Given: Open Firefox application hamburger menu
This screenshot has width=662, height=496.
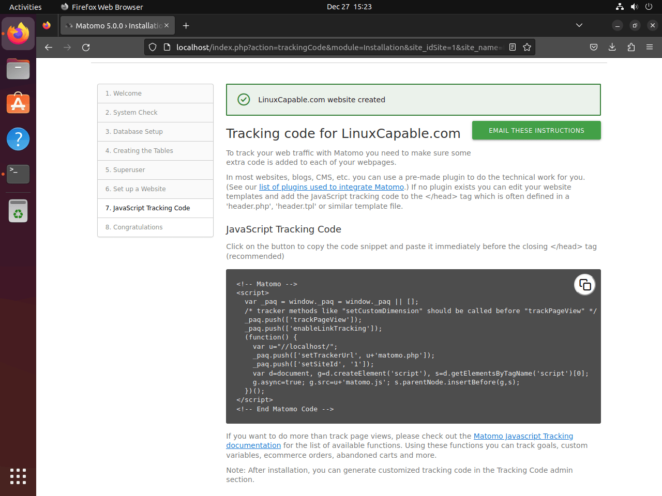Looking at the screenshot, I should 650,47.
